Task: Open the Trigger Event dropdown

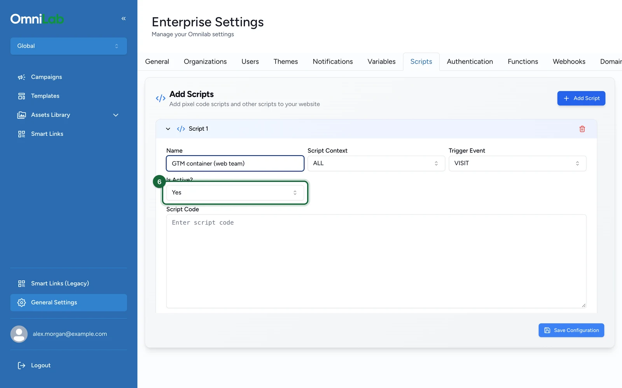Action: 517,163
